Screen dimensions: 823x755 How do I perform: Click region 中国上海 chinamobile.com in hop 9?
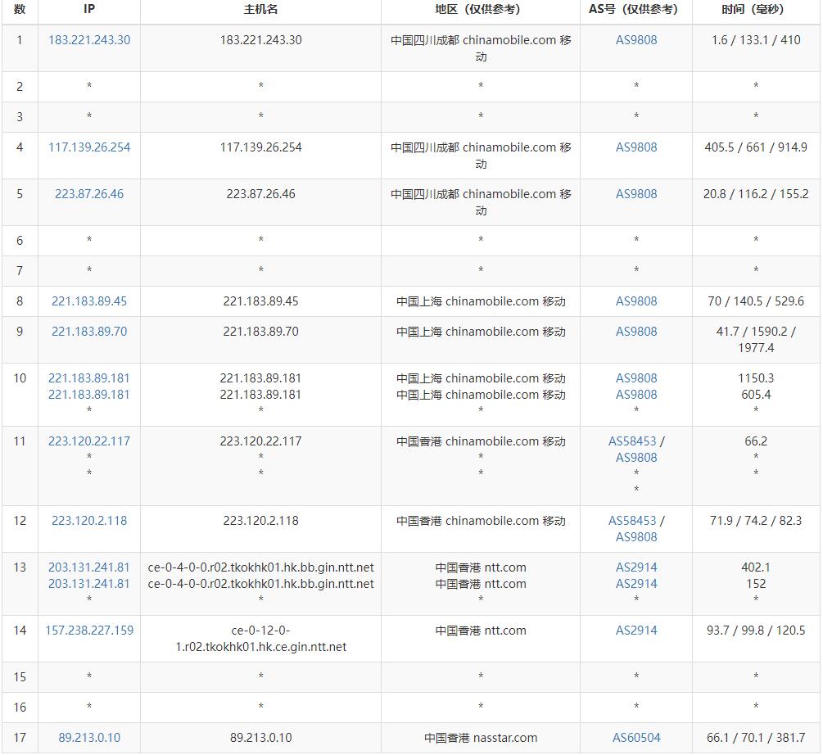pos(480,332)
